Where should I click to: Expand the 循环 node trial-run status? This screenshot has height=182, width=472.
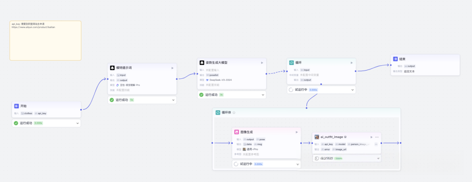(x=352, y=90)
